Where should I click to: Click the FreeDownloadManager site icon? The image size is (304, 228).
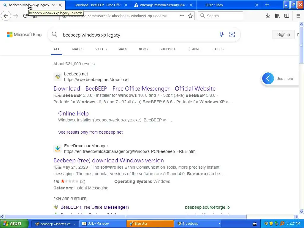[x=58, y=149]
